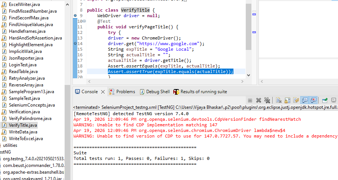Click the scroll-down arrow in code editor

pos(249,76)
